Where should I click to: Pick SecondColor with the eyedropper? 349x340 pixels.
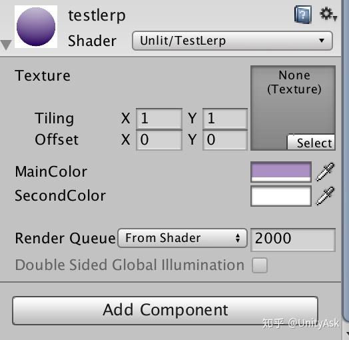coord(326,195)
